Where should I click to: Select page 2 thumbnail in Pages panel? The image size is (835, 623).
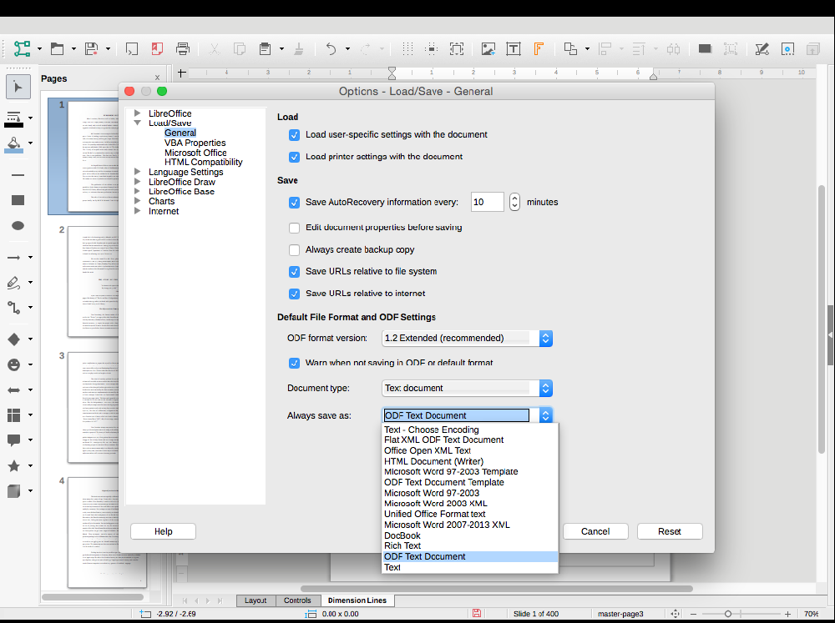[94, 281]
